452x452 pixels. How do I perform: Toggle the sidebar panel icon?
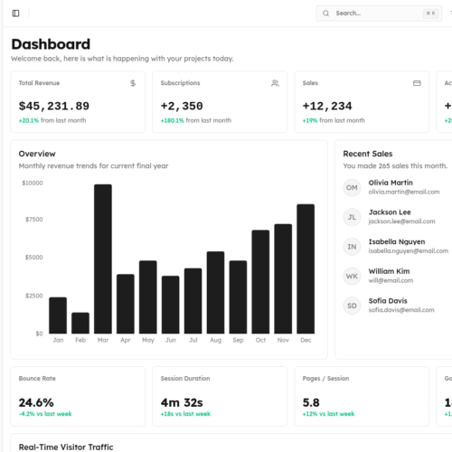[15, 14]
